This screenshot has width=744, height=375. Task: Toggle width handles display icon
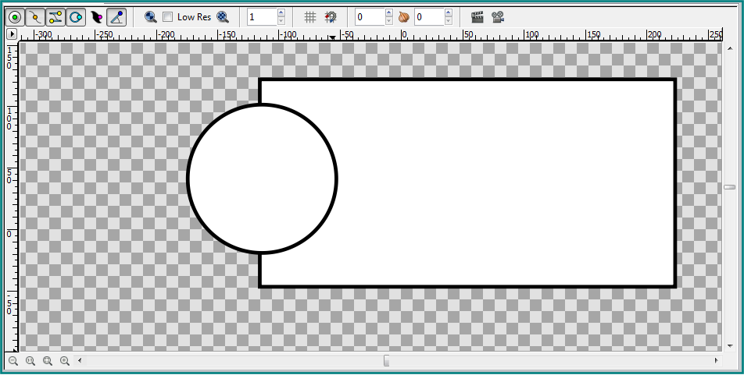[96, 17]
